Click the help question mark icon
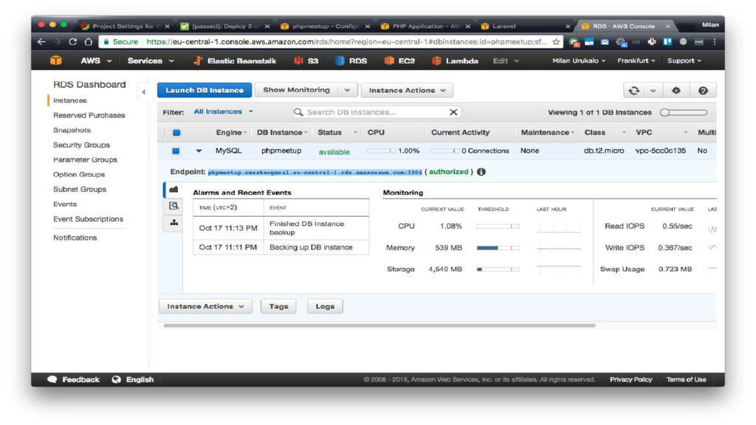This screenshot has height=425, width=756. click(x=703, y=90)
